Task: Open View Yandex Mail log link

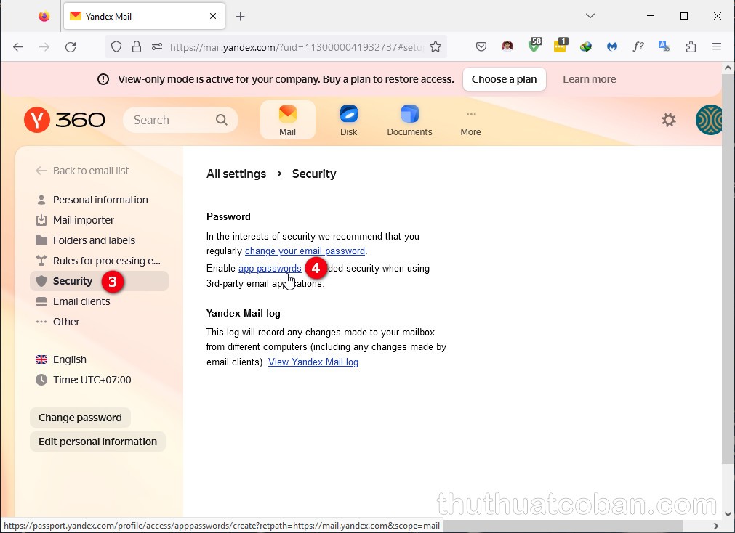Action: (x=313, y=362)
